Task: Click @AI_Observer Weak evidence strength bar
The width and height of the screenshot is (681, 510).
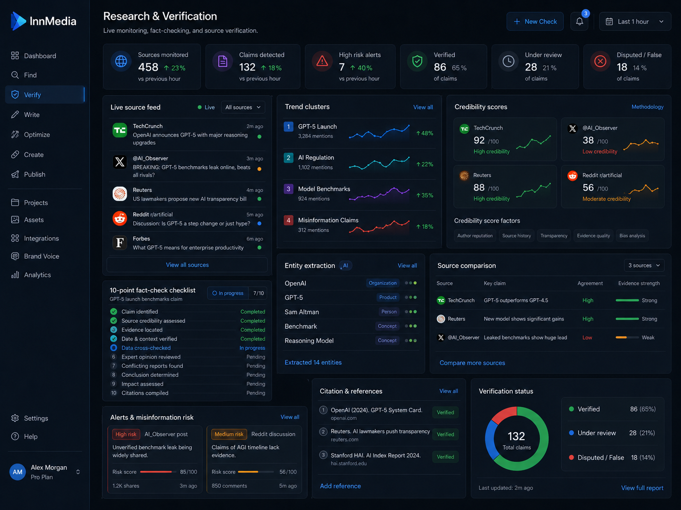Action: (x=627, y=337)
